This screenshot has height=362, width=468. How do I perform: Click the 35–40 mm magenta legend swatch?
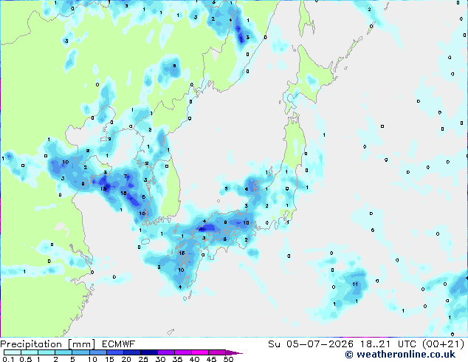click(182, 352)
